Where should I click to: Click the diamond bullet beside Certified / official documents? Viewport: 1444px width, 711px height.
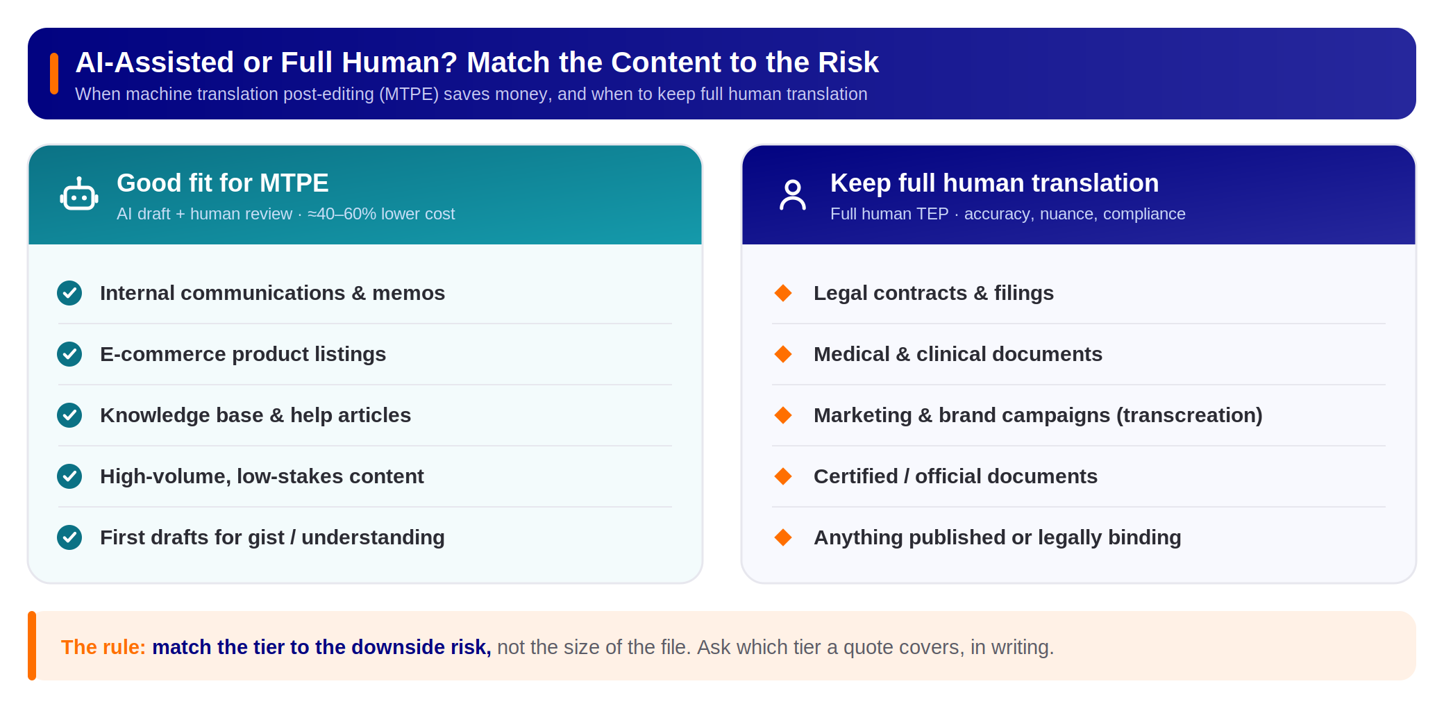click(783, 476)
